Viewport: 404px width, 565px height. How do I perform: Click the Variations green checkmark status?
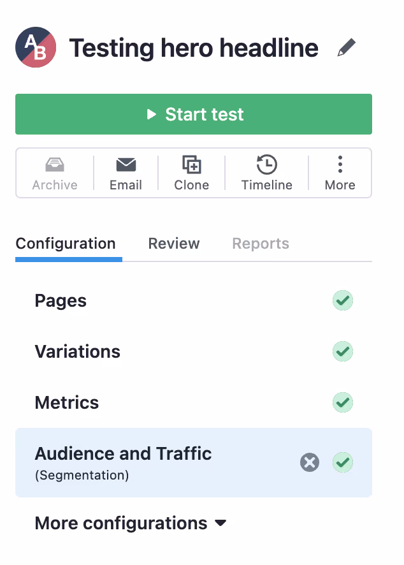tap(343, 351)
